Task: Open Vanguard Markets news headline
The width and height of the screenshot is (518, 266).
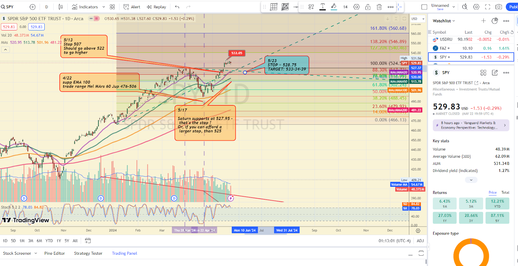Action: tap(471, 125)
